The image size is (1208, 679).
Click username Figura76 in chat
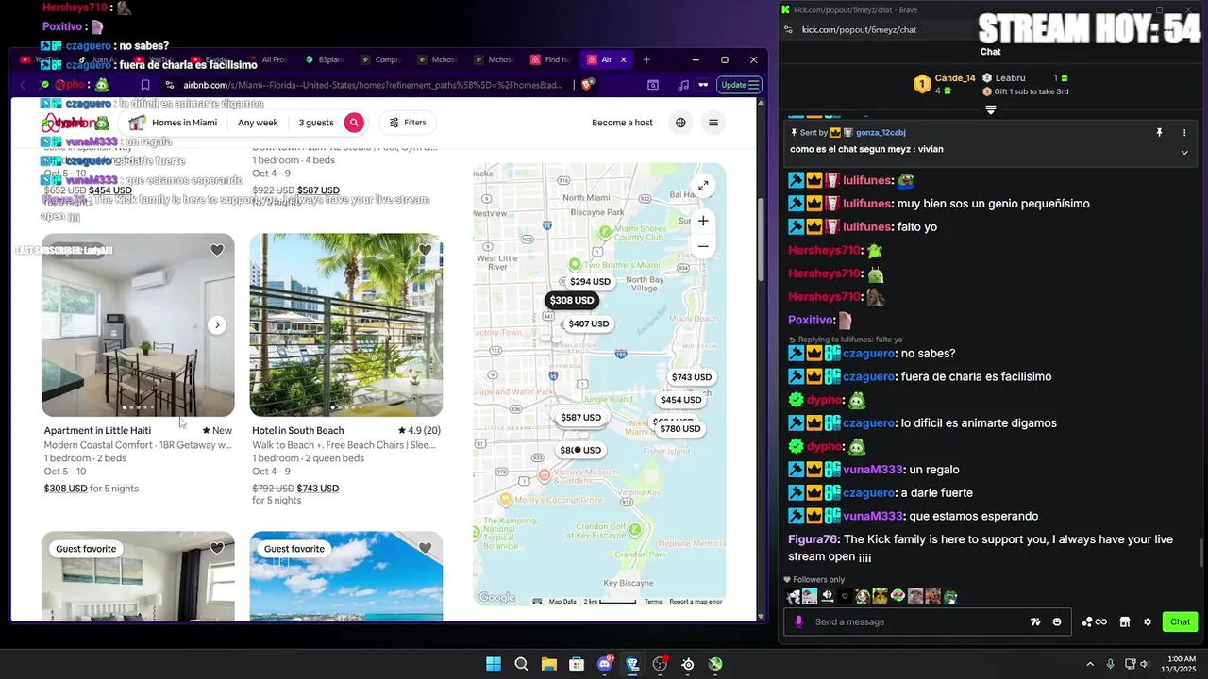[814, 539]
